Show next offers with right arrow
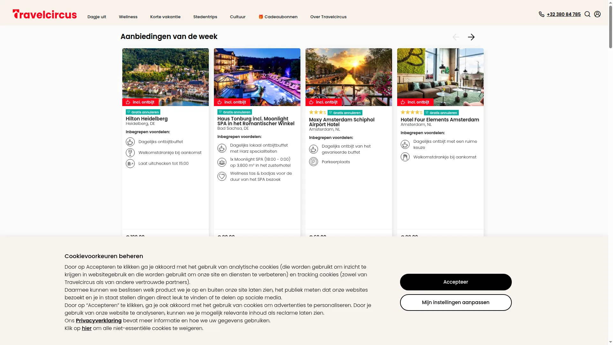This screenshot has height=345, width=613. pyautogui.click(x=471, y=37)
